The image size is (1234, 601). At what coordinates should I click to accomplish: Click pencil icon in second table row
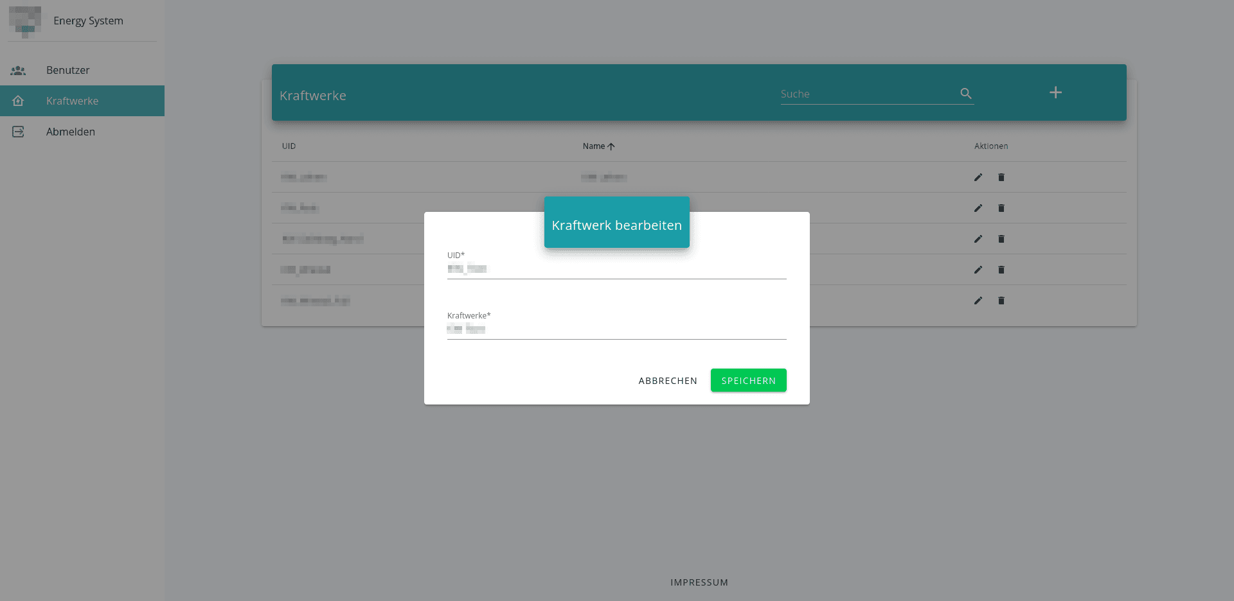(x=978, y=208)
